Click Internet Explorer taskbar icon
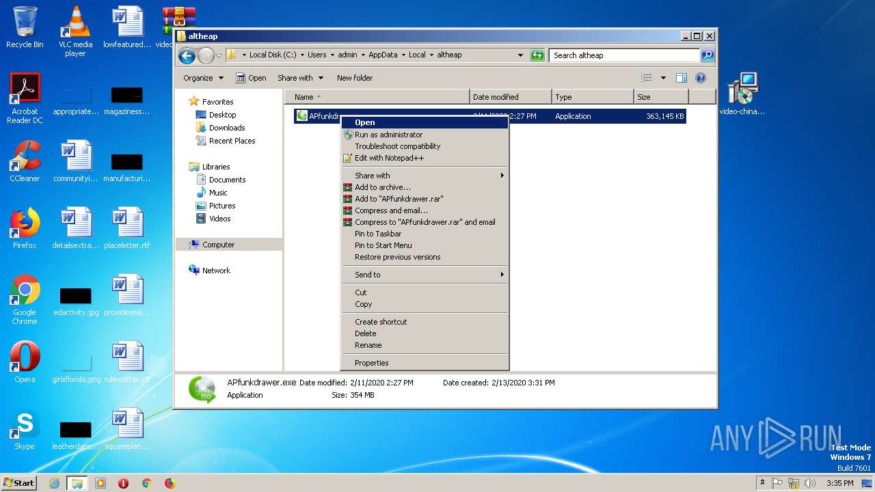The image size is (875, 492). coord(54,483)
